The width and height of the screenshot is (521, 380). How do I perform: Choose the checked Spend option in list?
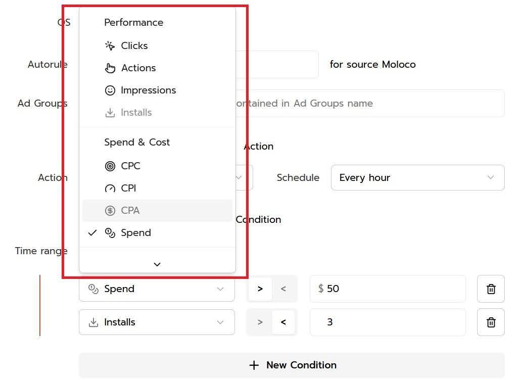(135, 233)
